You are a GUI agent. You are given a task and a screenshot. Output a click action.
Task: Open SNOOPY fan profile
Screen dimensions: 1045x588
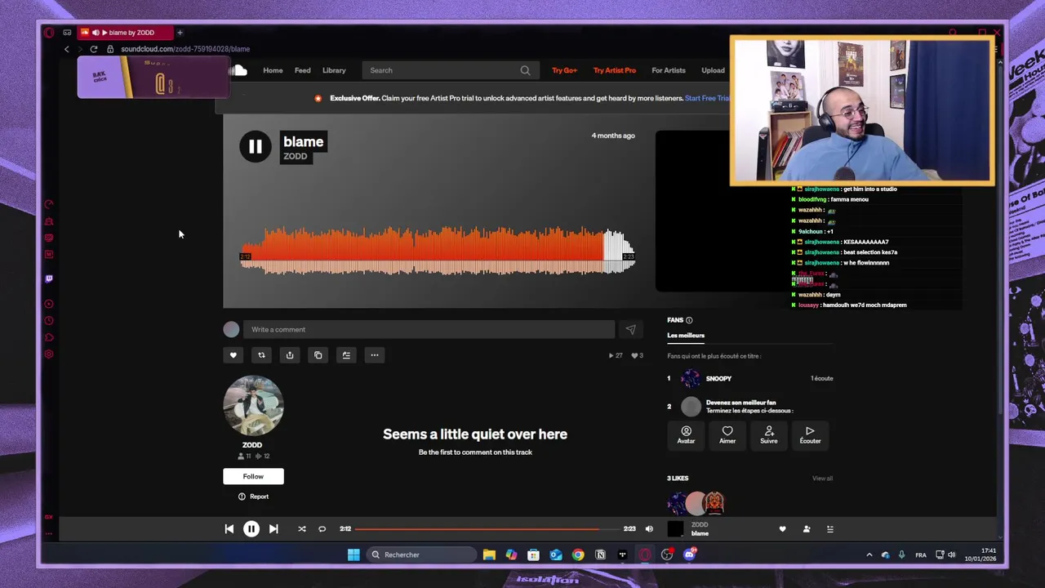click(x=718, y=379)
